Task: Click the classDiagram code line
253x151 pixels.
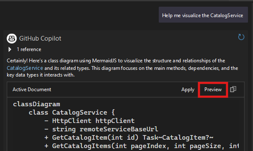Action: [x=36, y=104]
